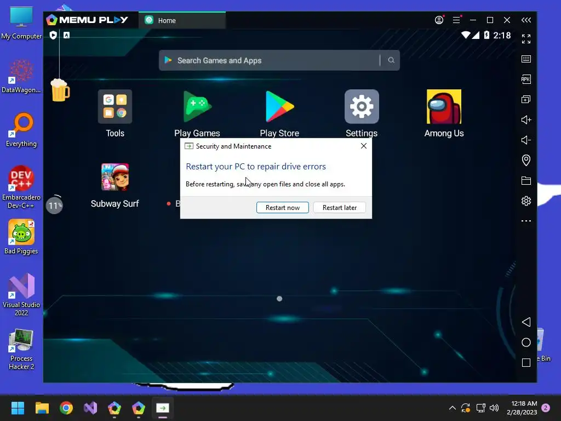The image size is (561, 421).
Task: Open My Computer desktop icon
Action: (21, 22)
